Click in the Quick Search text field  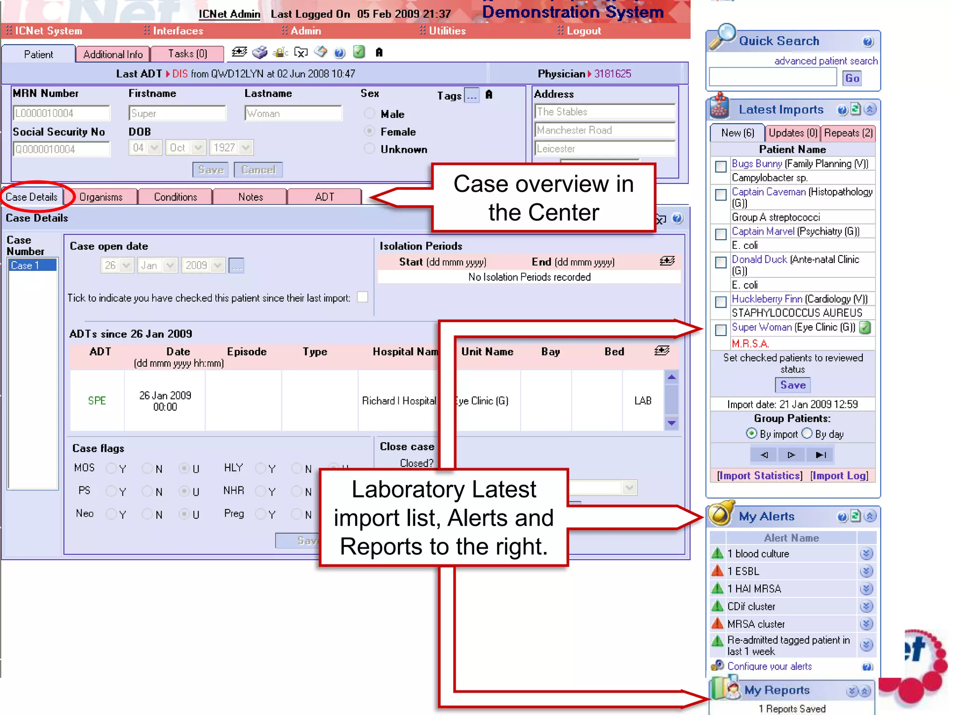pyautogui.click(x=772, y=77)
